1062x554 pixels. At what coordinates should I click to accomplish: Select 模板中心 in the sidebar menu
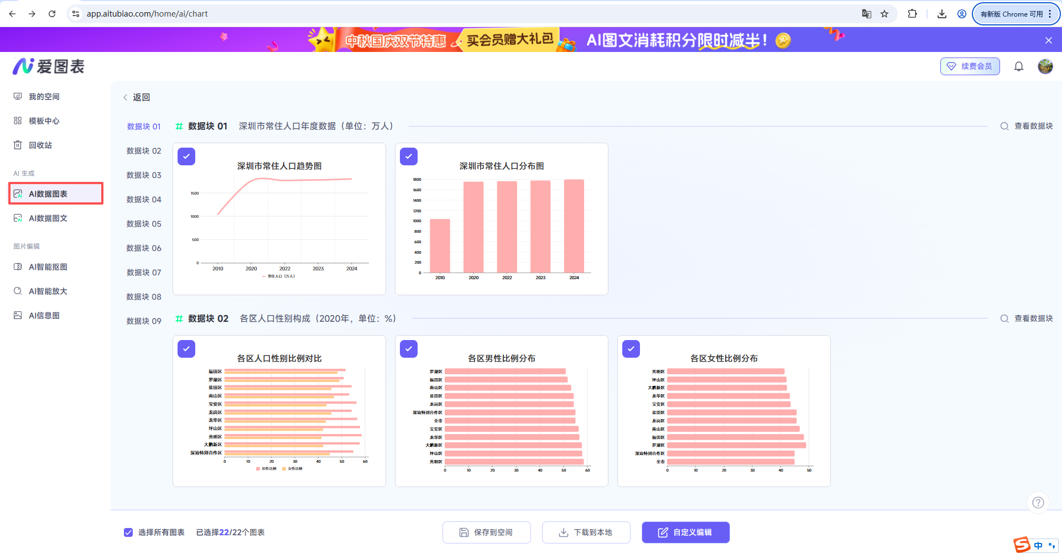click(x=44, y=121)
